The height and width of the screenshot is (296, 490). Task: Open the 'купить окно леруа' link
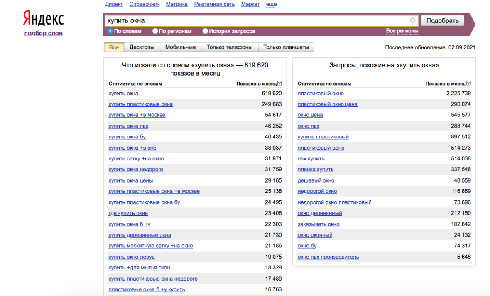(132, 257)
